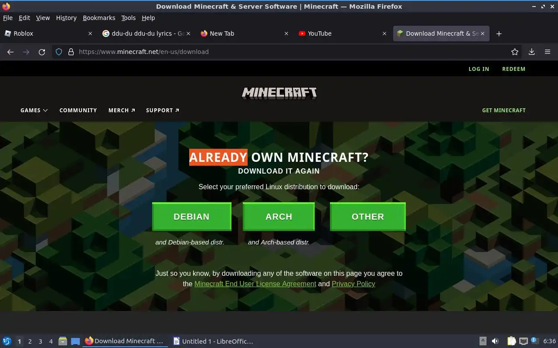The width and height of the screenshot is (558, 348).
Task: Open the clipboard manager tray icon
Action: (x=512, y=341)
